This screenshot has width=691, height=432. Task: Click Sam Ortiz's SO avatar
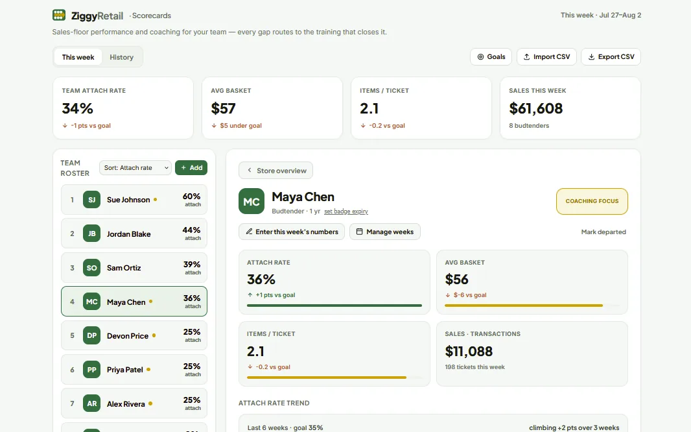click(x=91, y=268)
